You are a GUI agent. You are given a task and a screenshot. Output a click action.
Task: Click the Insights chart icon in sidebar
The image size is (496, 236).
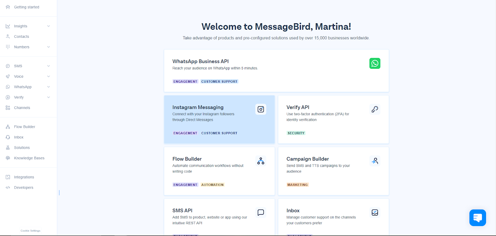pyautogui.click(x=8, y=26)
